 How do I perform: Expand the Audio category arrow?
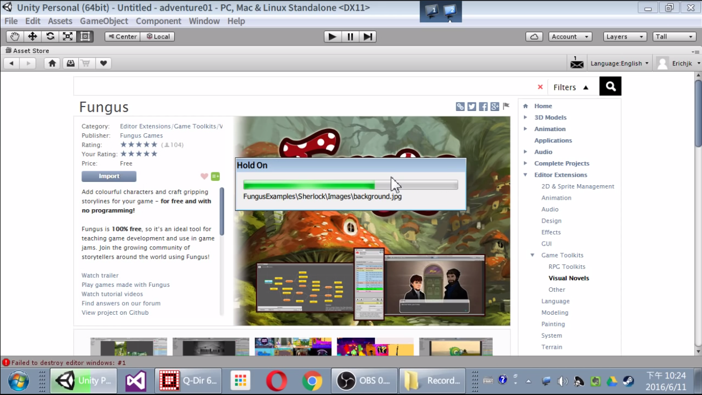(x=526, y=152)
